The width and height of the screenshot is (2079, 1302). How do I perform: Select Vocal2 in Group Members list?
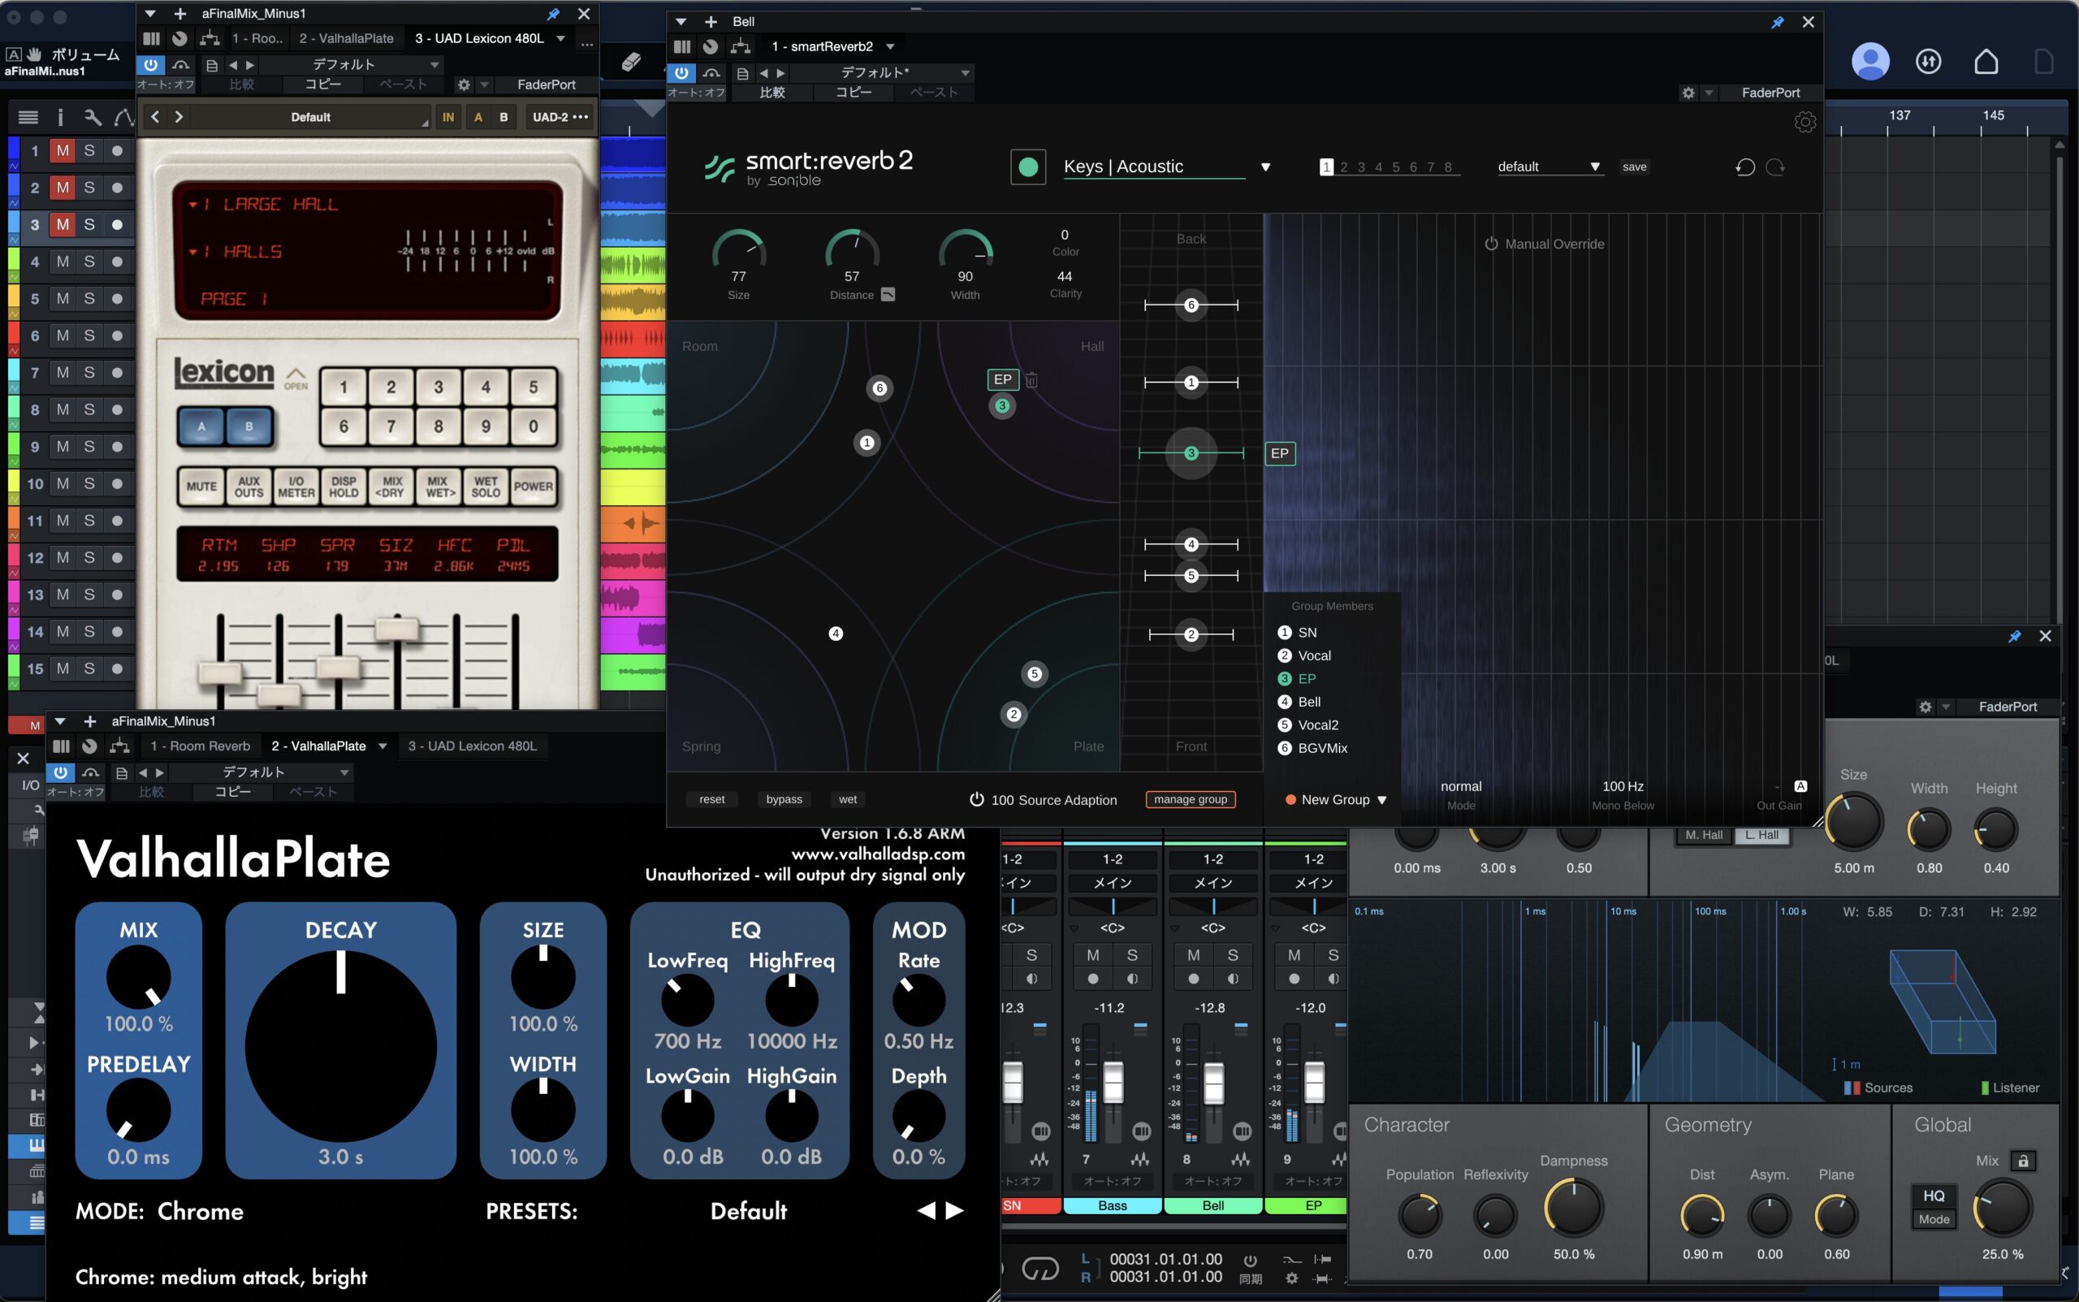(x=1308, y=725)
